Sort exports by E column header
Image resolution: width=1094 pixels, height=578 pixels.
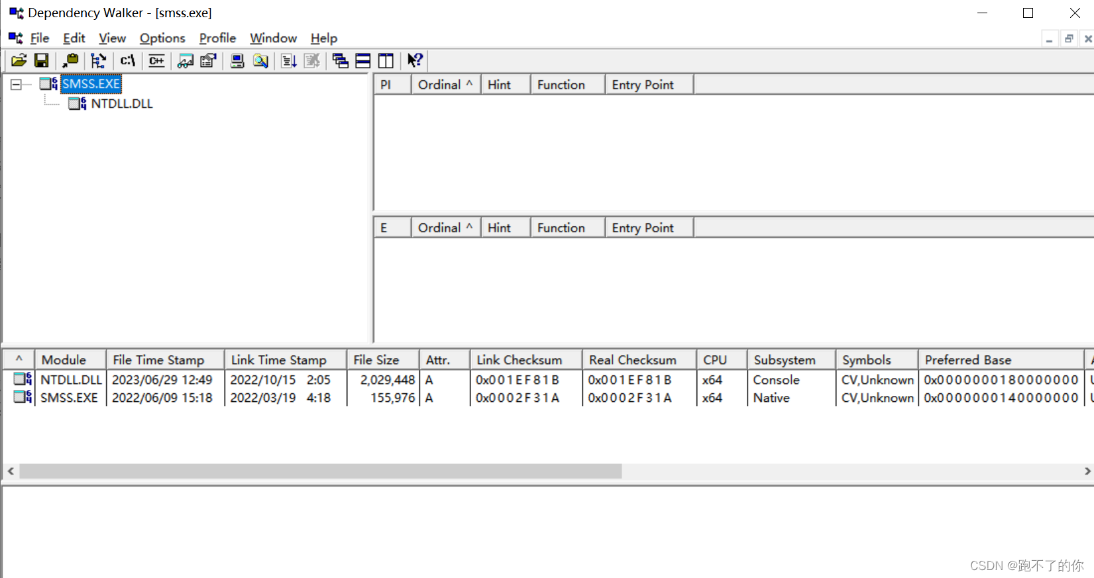click(x=392, y=228)
